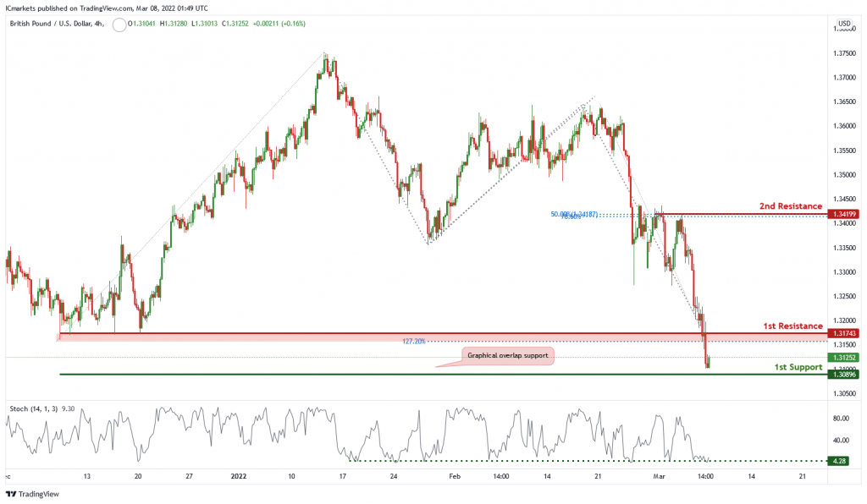Viewport: 867px width, 504px height.
Task: Select the 1st Support text label
Action: (x=798, y=367)
